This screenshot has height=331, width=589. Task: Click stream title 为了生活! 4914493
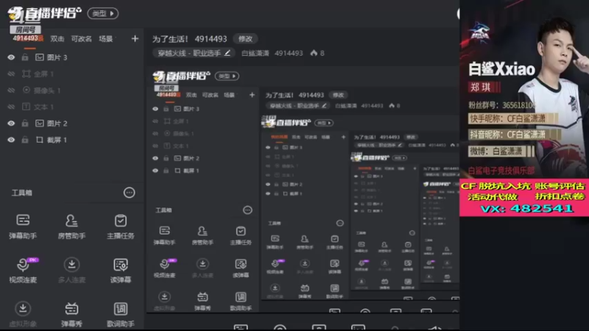click(189, 39)
